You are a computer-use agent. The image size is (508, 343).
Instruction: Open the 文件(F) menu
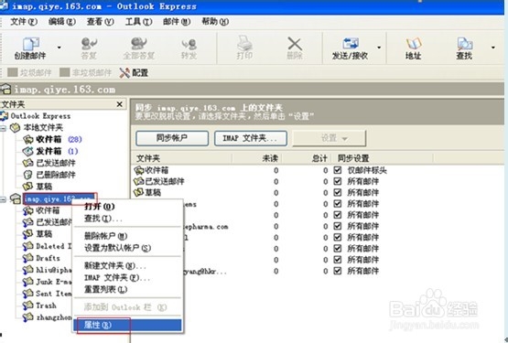24,22
